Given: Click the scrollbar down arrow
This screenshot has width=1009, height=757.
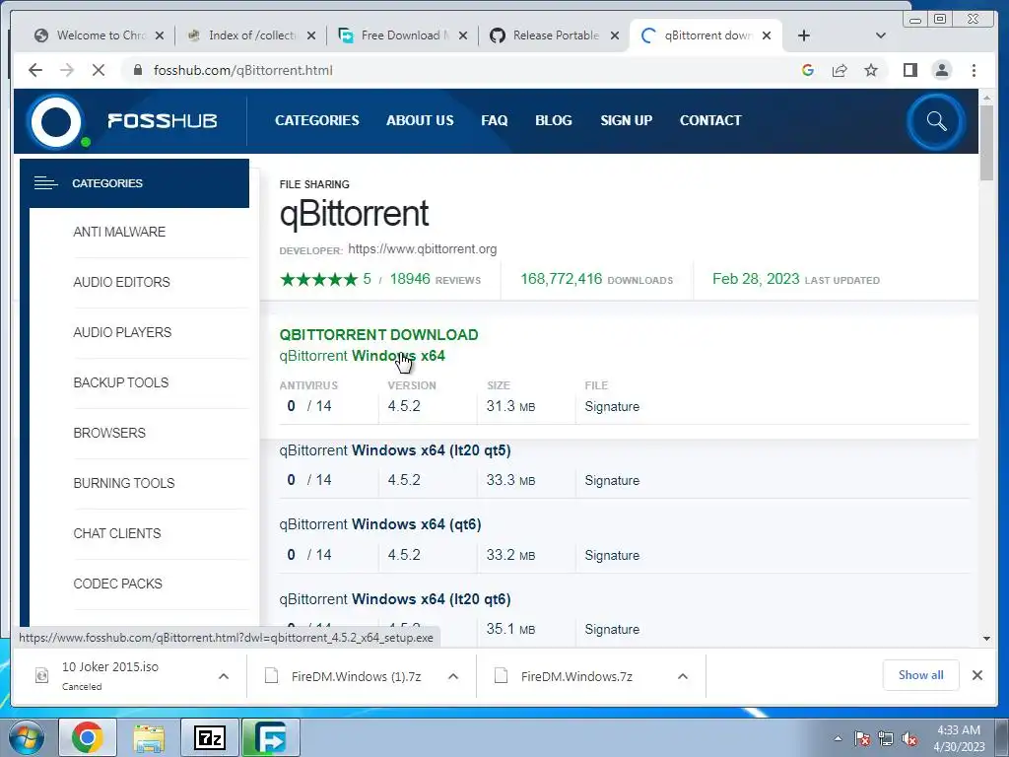Looking at the screenshot, I should [x=986, y=639].
